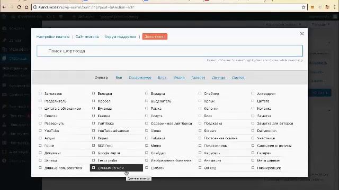339x190 pixels.
Task: Choose the Рамка shortcode
Action: pyautogui.click(x=156, y=109)
